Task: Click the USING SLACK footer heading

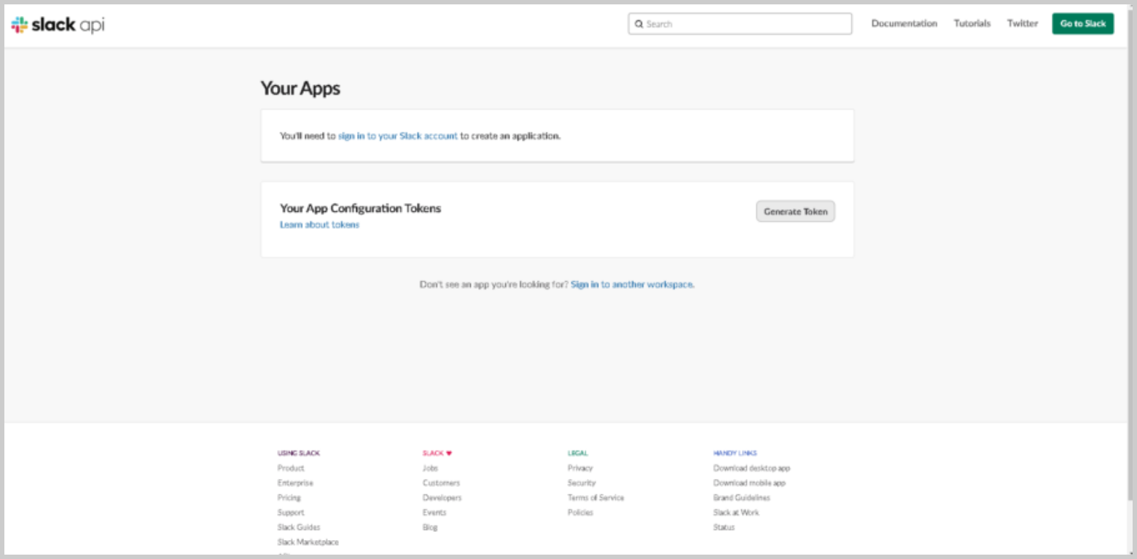Action: click(298, 453)
